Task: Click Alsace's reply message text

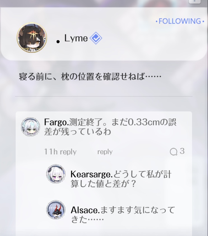Action: 123,215
